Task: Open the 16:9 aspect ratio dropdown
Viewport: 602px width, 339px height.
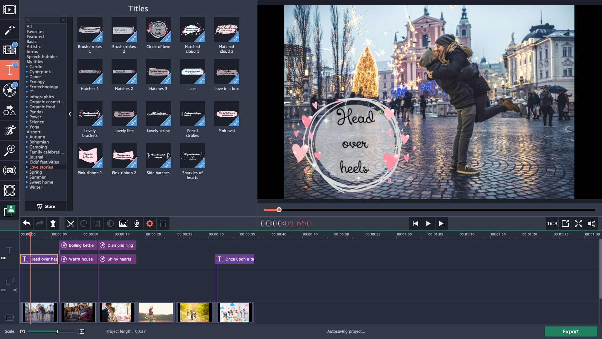Action: point(552,223)
